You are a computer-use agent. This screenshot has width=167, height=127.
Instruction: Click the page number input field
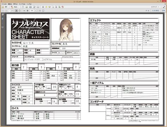point(10,11)
